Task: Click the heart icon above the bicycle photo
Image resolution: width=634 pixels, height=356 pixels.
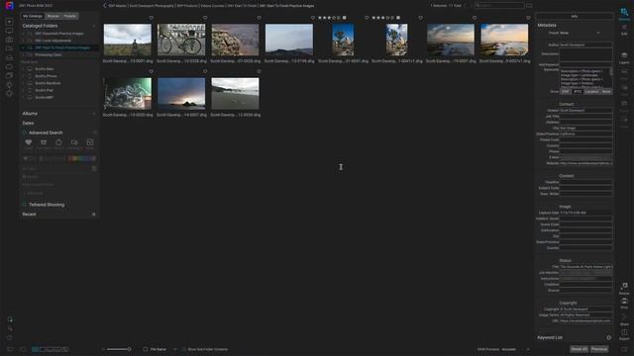Action: 205,18
